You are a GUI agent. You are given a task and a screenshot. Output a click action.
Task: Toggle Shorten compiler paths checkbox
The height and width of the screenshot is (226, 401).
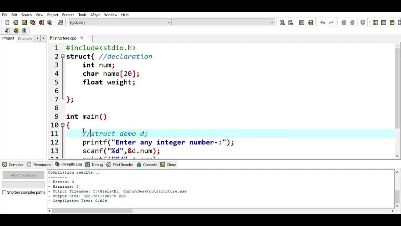point(4,192)
